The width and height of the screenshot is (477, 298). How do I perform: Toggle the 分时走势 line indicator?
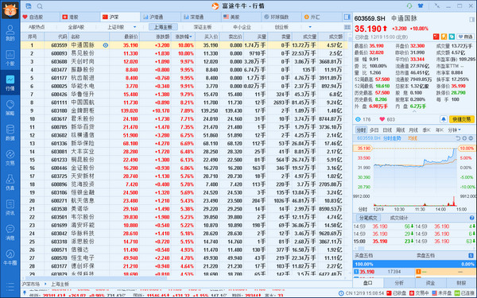(392, 138)
